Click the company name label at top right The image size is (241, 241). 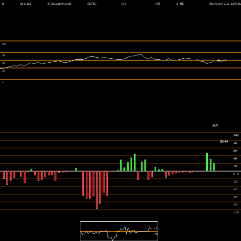click(x=225, y=4)
